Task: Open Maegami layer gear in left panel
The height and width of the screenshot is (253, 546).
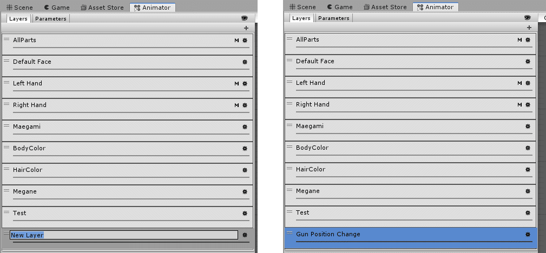Action: point(245,126)
